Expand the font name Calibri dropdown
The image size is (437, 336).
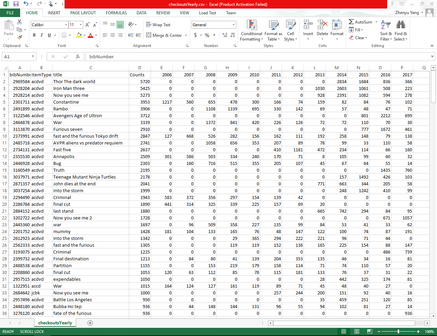(x=66, y=25)
